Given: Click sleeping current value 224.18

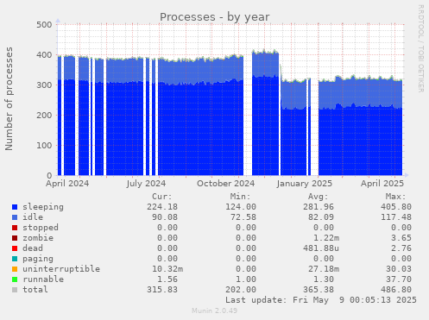Looking at the screenshot, I should pos(162,207).
